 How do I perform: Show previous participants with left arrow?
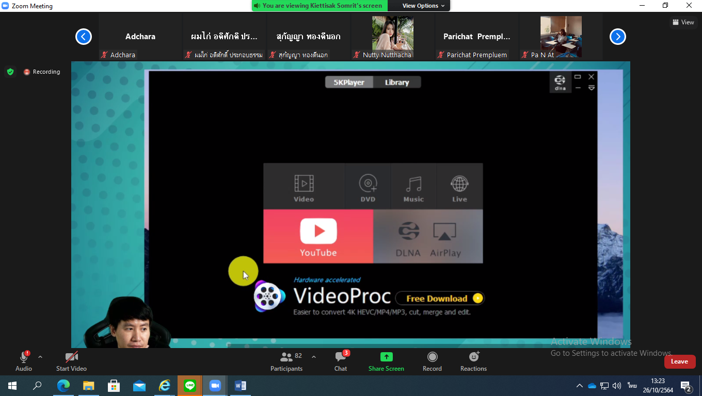coord(84,37)
